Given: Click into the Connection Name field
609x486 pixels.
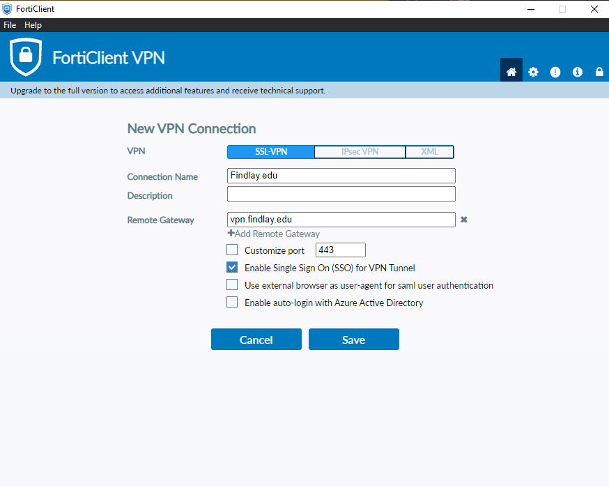Looking at the screenshot, I should pyautogui.click(x=341, y=176).
